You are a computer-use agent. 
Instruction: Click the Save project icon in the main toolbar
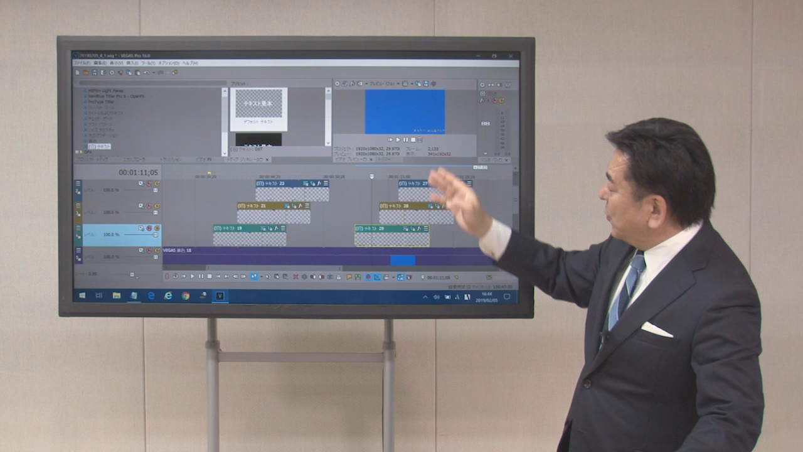tap(94, 73)
